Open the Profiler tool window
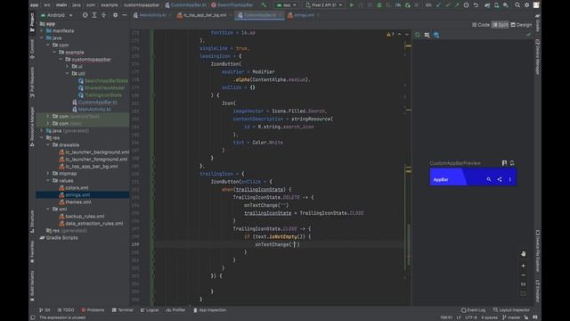The image size is (570, 321). pos(175,310)
